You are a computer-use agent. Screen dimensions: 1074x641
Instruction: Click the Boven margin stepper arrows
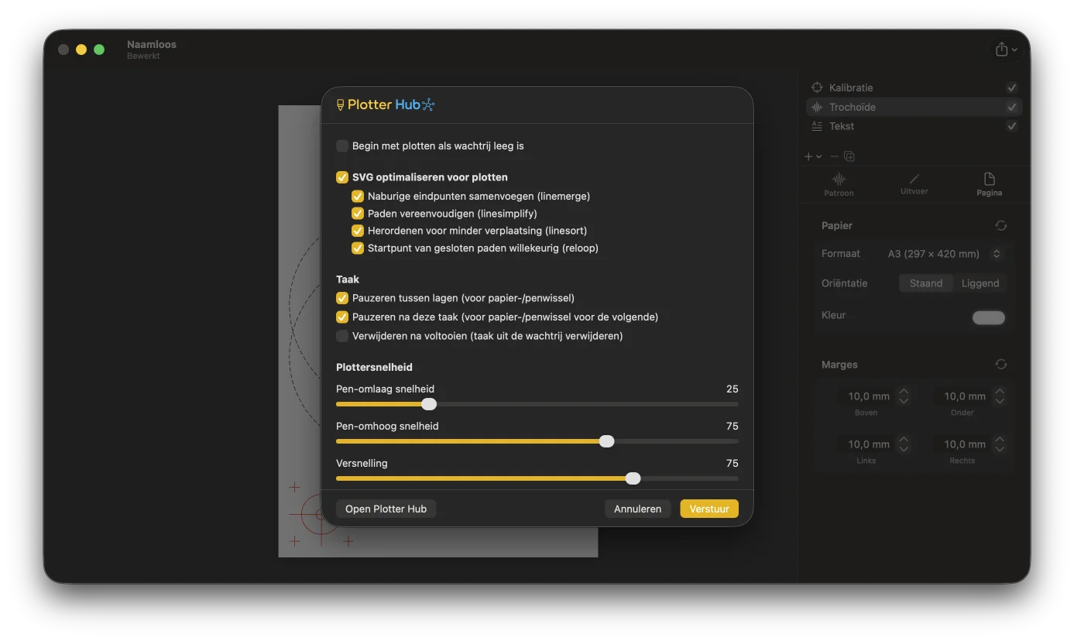(904, 396)
